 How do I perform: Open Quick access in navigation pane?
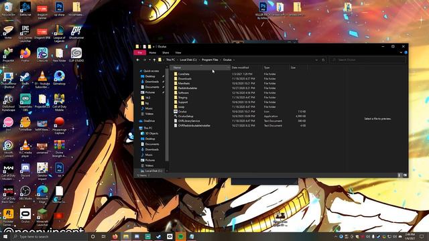(151, 71)
